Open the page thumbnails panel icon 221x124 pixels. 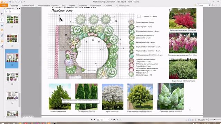pos(2,20)
